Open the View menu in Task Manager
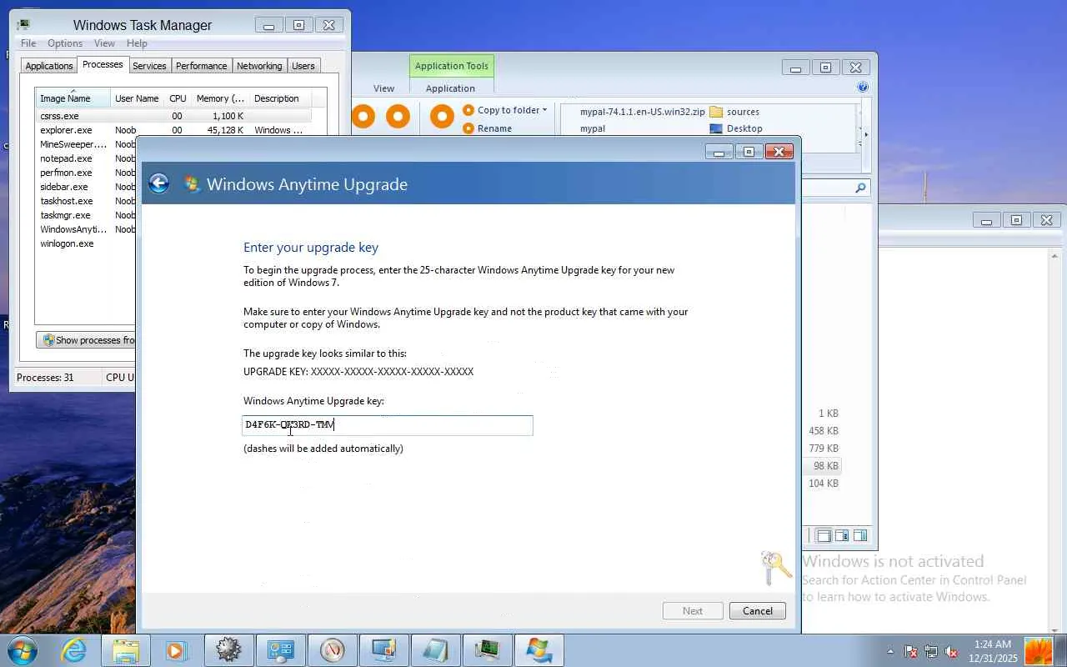The width and height of the screenshot is (1067, 667). (104, 43)
